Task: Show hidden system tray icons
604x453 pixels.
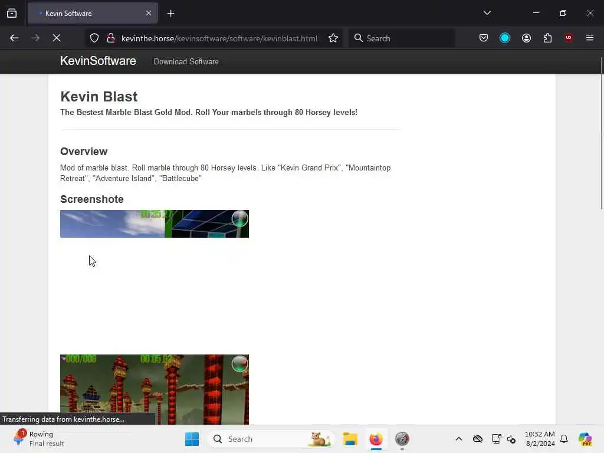Action: 458,439
